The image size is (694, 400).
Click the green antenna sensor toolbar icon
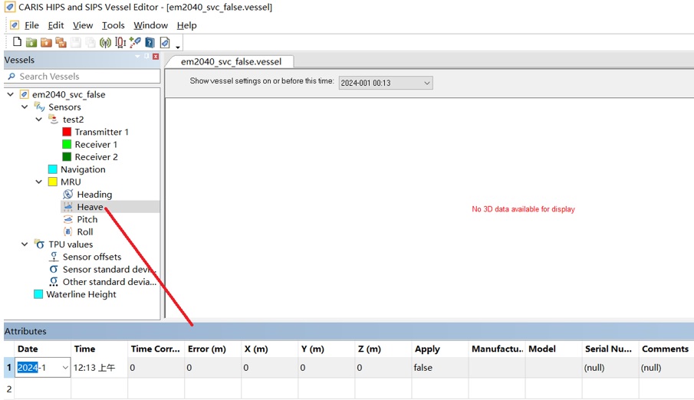[x=105, y=42]
